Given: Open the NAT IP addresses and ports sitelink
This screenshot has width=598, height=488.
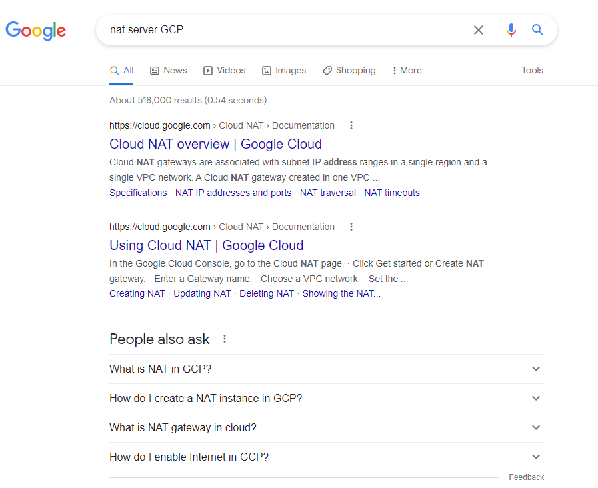Looking at the screenshot, I should click(233, 193).
